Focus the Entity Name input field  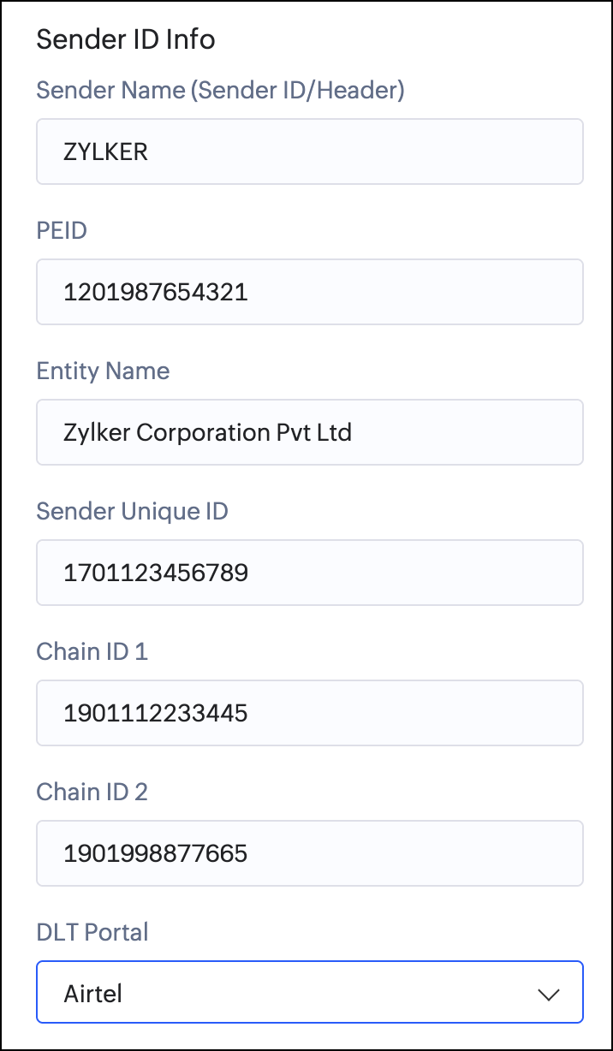310,432
